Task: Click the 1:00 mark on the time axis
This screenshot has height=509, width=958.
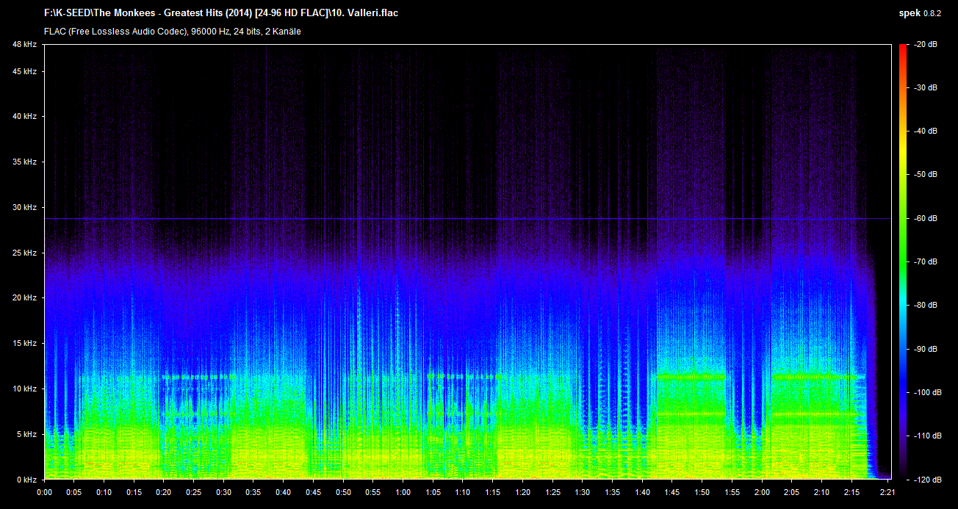Action: (403, 492)
